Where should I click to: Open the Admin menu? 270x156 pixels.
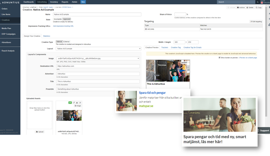click(x=74, y=2)
